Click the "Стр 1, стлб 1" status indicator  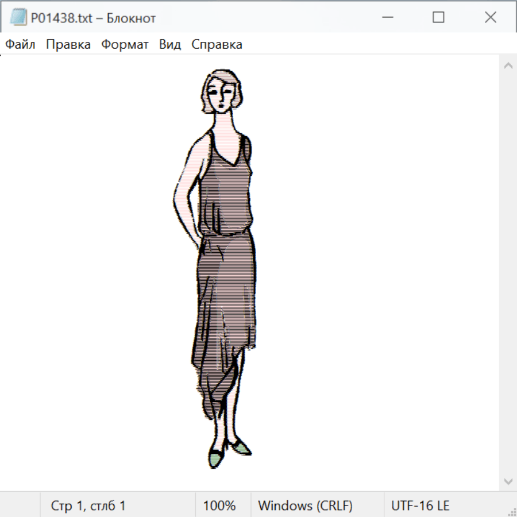point(88,506)
